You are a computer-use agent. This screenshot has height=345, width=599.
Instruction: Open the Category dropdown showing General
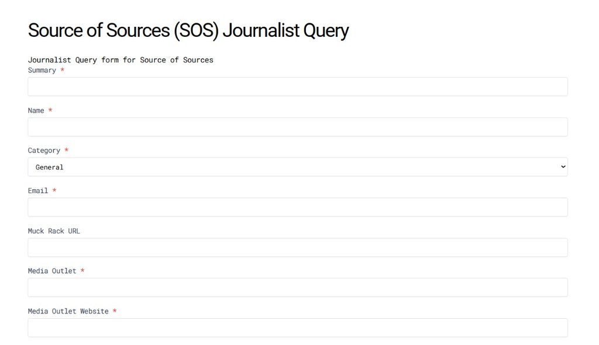[298, 167]
